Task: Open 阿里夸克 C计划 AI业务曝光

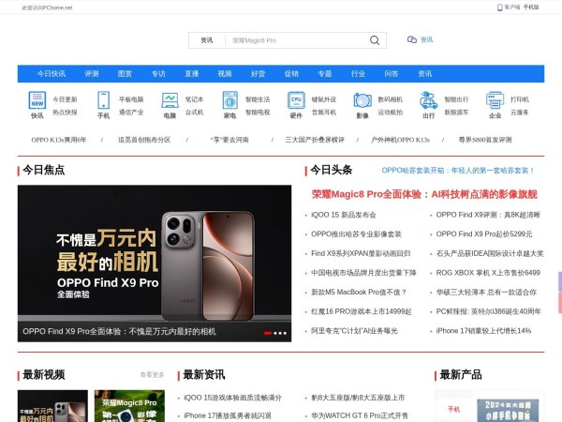Action: [x=354, y=331]
